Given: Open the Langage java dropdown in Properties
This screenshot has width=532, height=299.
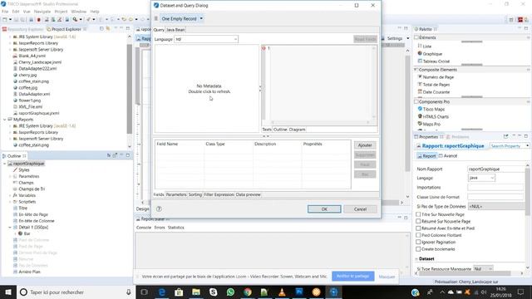Looking at the screenshot, I should (x=481, y=178).
